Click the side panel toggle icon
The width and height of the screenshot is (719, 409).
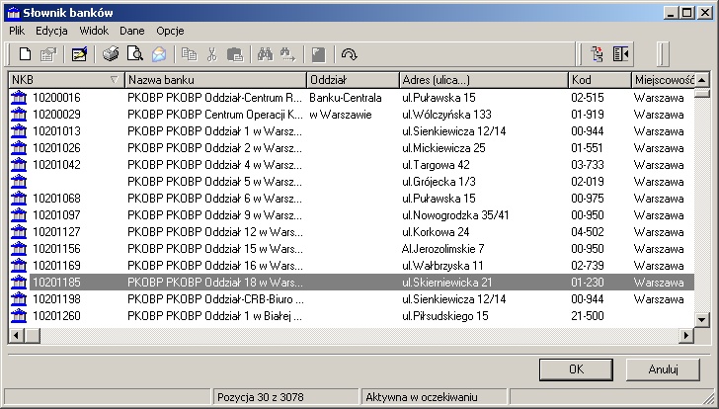click(x=620, y=54)
